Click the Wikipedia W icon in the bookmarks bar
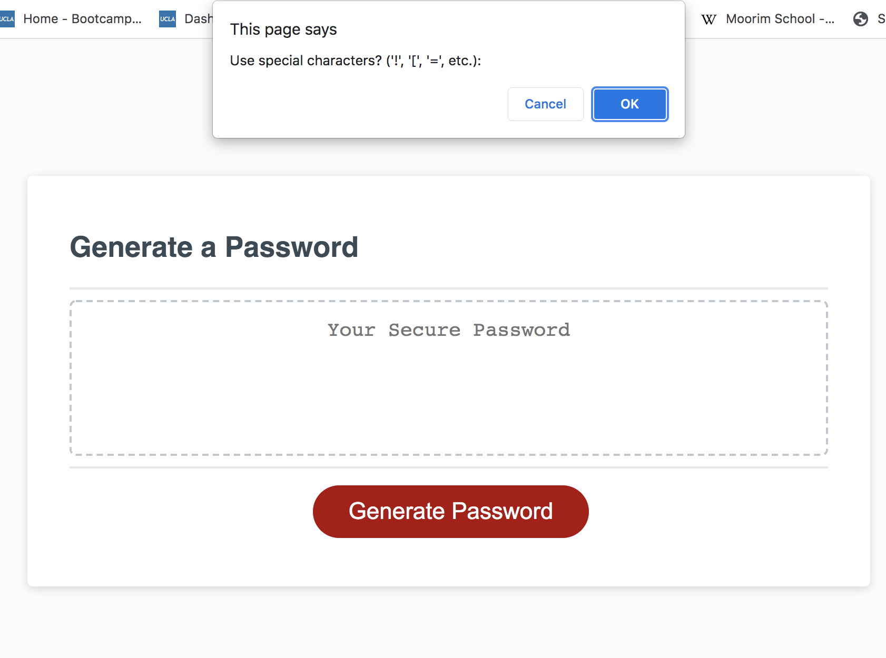Screen dimensions: 886x658 click(x=709, y=19)
